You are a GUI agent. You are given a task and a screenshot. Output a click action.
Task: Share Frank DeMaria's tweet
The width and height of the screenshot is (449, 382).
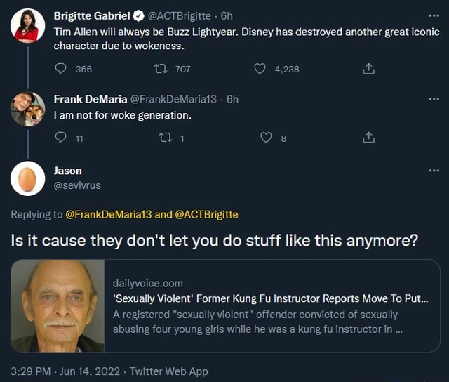coord(369,138)
